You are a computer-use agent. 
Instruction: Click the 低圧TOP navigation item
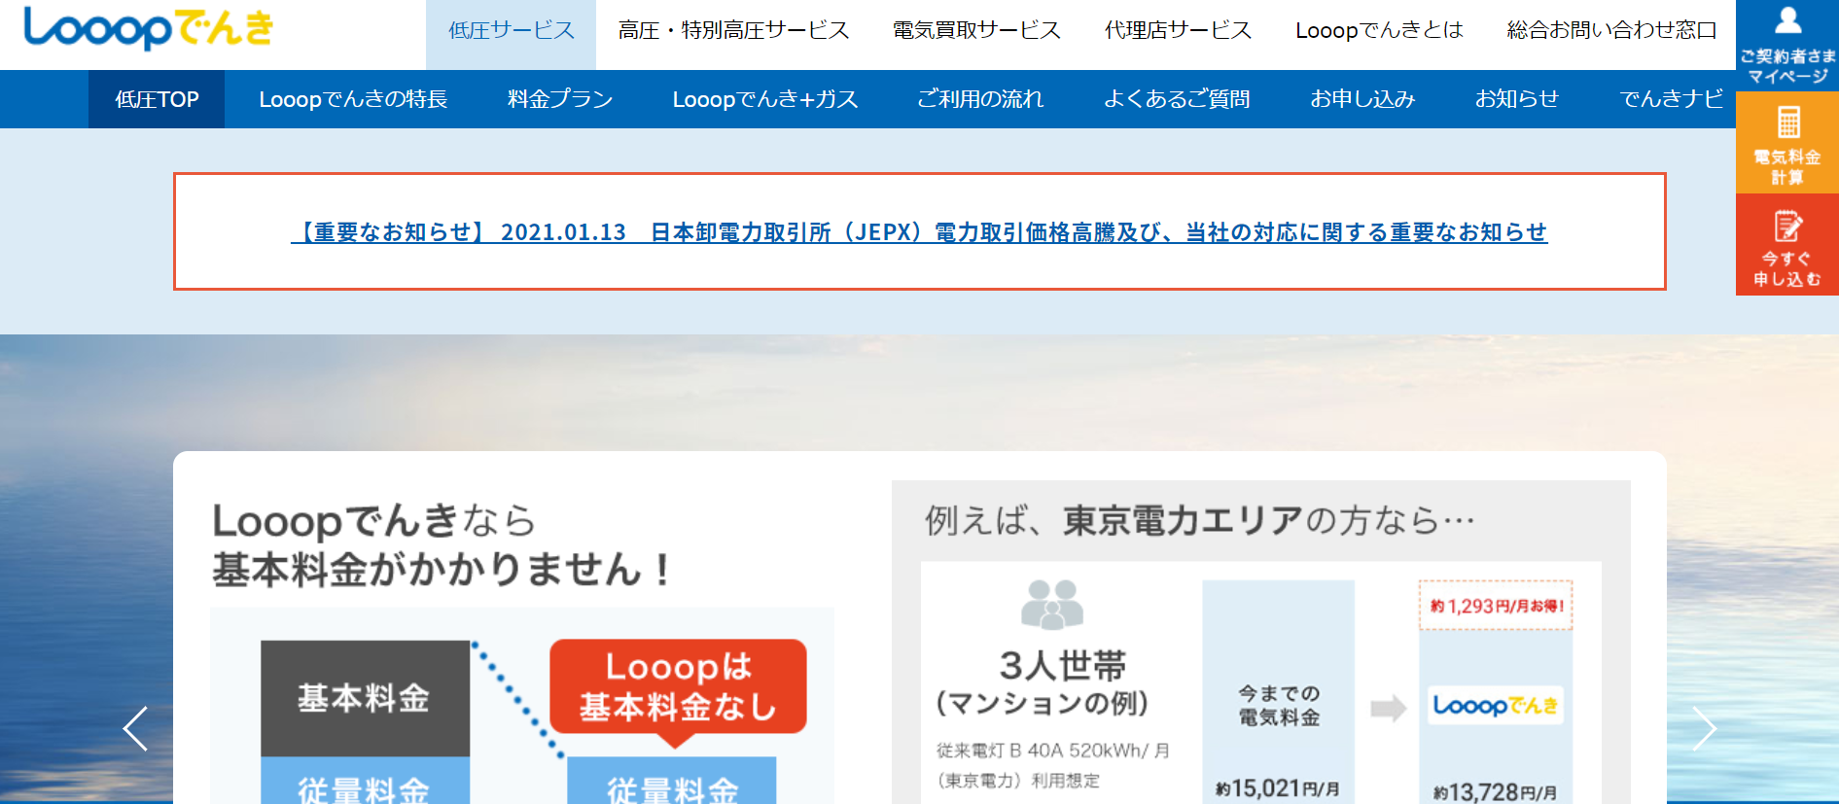point(157,99)
